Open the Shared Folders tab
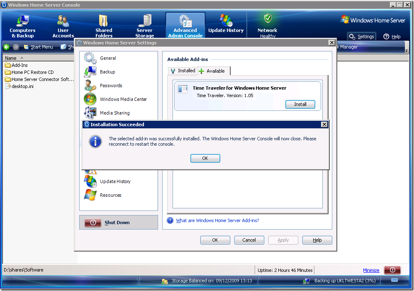Viewport: 414px width, 291px height. point(104,26)
